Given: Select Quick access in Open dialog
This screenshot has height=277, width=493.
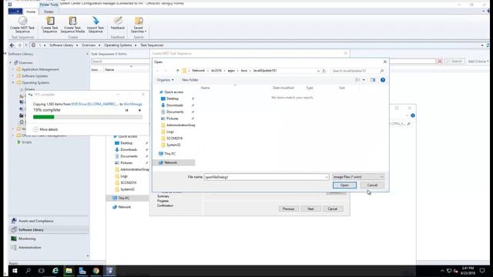Looking at the screenshot, I should click(173, 92).
